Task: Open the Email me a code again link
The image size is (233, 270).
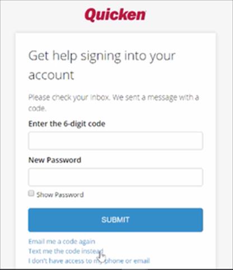Action: click(x=62, y=241)
